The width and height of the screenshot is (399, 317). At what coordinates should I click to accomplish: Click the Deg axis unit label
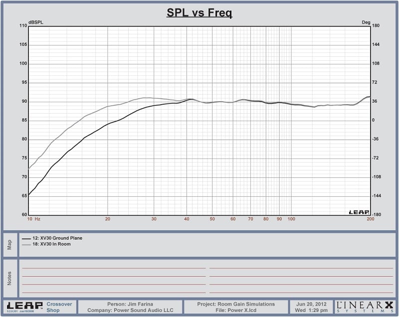pyautogui.click(x=366, y=22)
